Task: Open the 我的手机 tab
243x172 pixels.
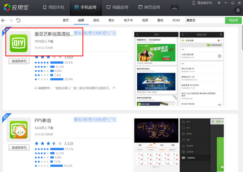Action: (53, 7)
